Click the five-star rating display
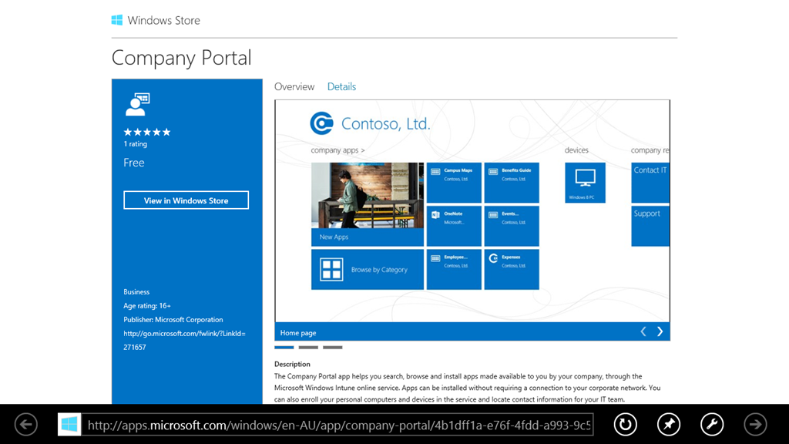 147,132
